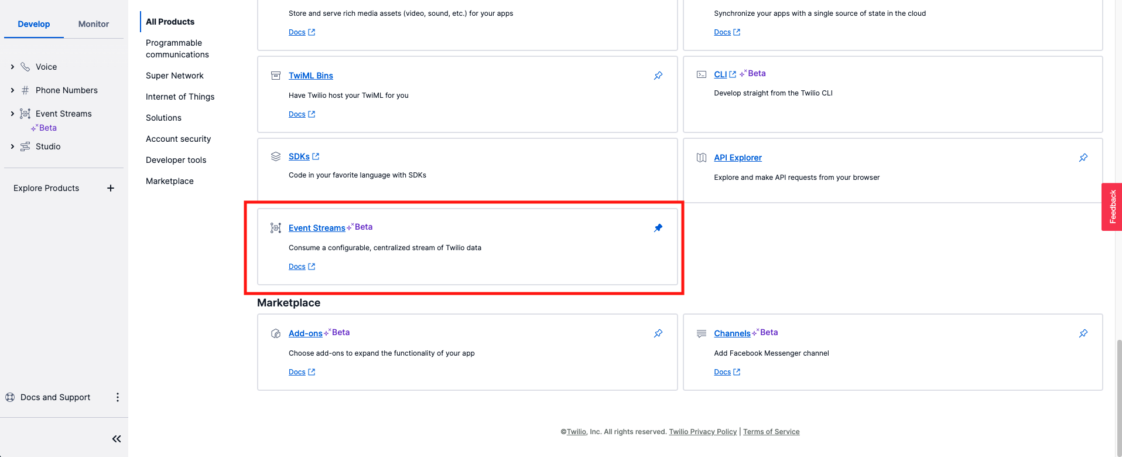Select Super Network category
The height and width of the screenshot is (457, 1122).
[x=175, y=76]
